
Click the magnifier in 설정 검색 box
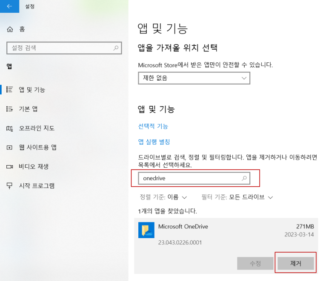click(x=116, y=48)
